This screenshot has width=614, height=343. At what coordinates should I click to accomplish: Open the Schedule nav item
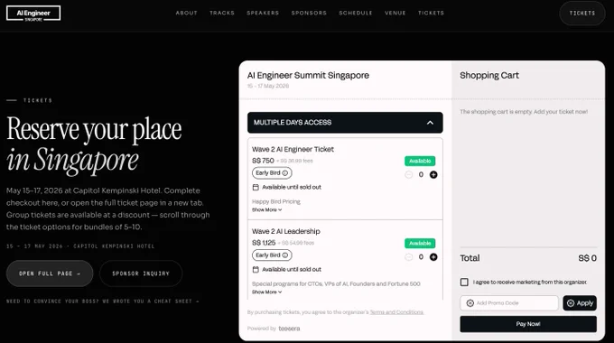[x=356, y=13]
